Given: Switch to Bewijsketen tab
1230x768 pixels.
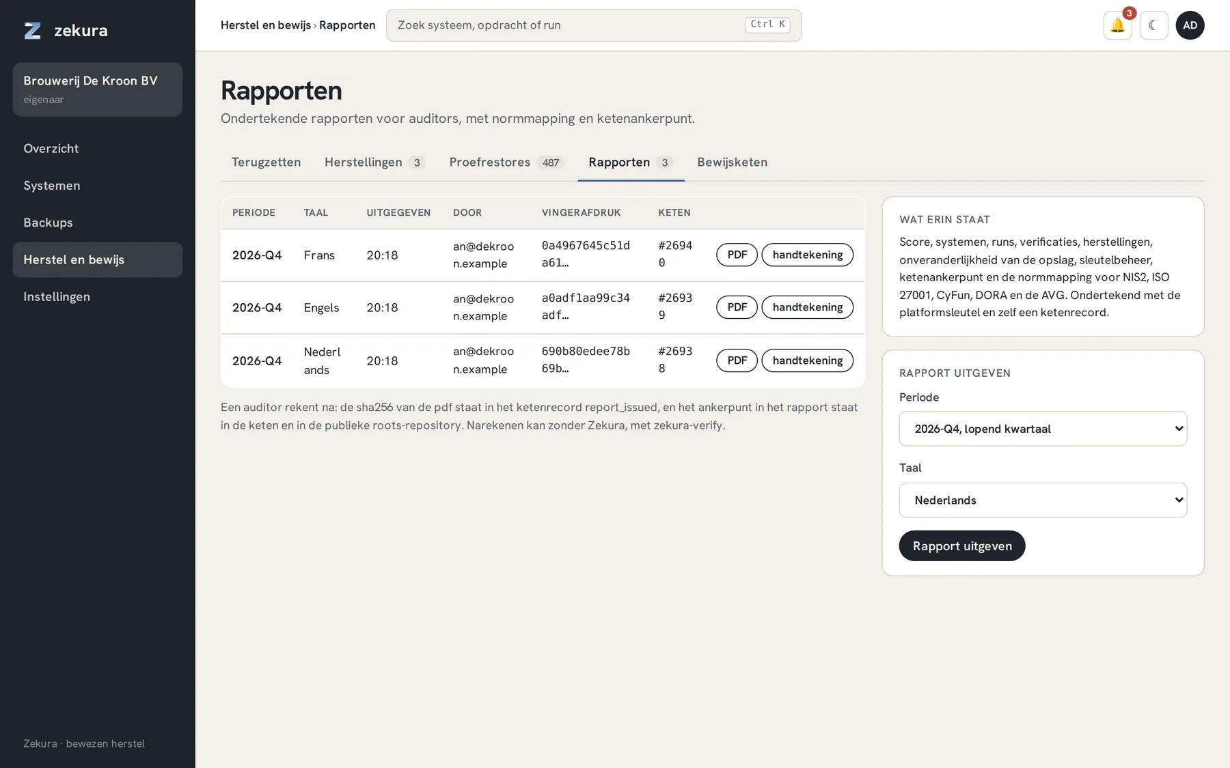Looking at the screenshot, I should pos(733,162).
